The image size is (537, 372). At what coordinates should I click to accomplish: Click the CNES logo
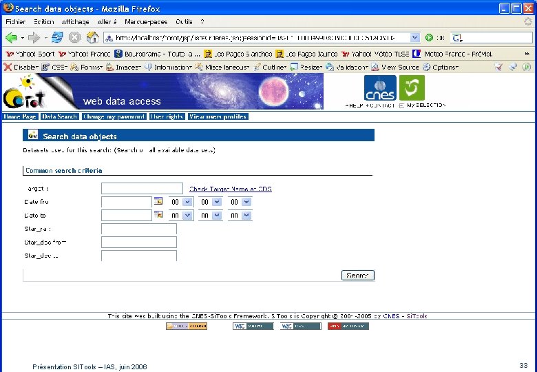tap(380, 88)
